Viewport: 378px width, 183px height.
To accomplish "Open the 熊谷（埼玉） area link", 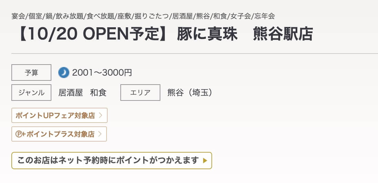I will click(189, 93).
